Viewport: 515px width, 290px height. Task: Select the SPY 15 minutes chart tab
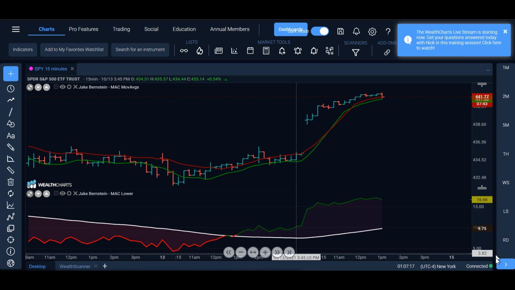pos(51,69)
